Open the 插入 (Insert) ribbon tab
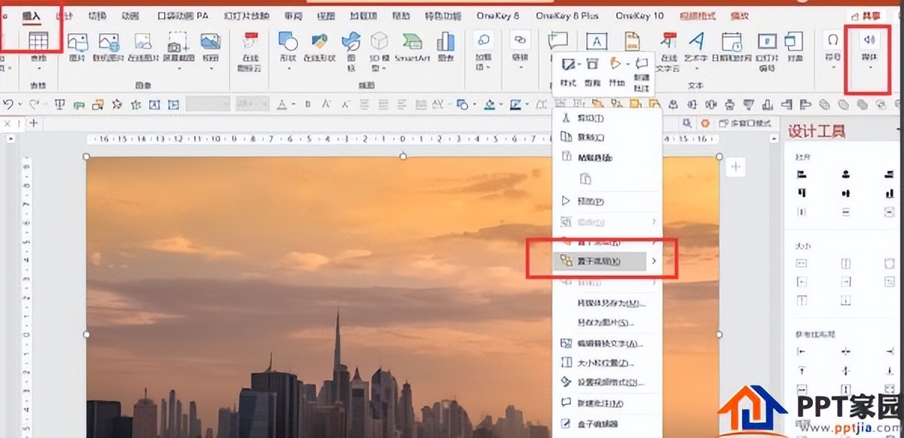Viewport: 904px width, 438px height. 30,15
